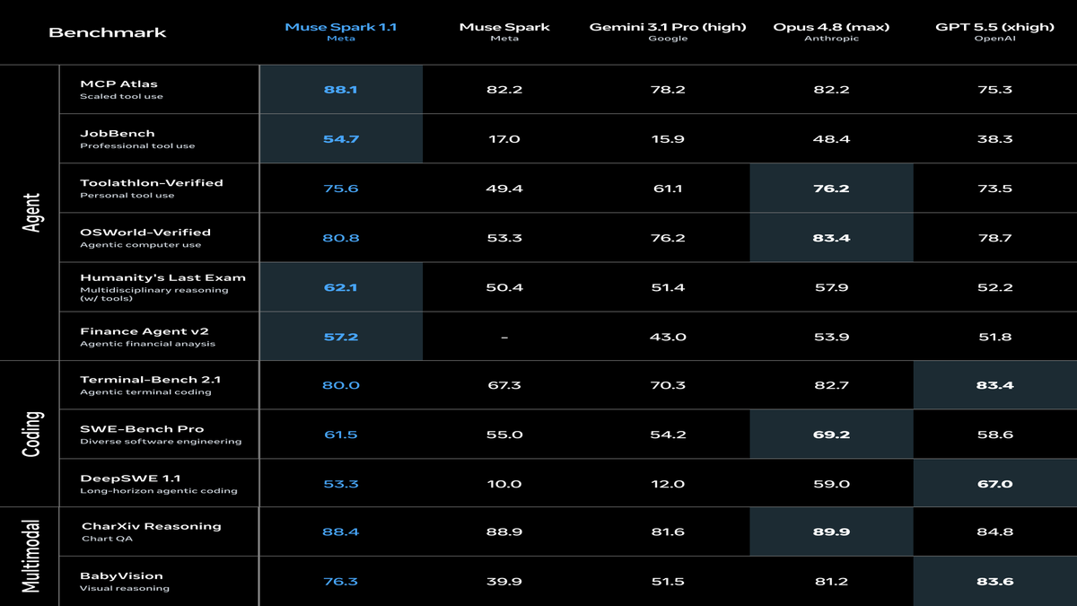Select the 57.2 Finance Agent v2 score

(x=341, y=337)
